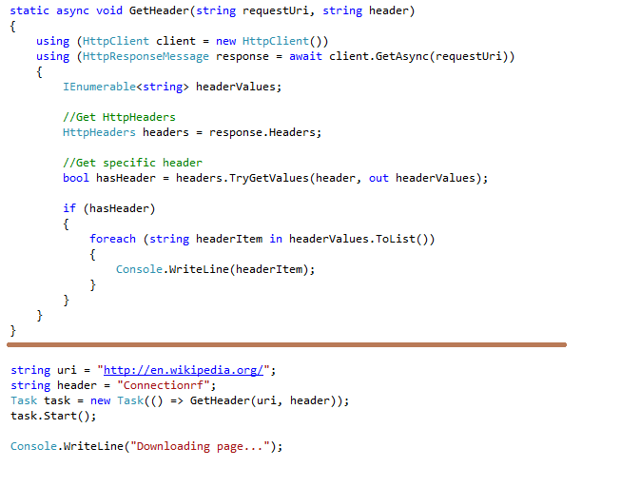Screen dimensions: 621x487
Task: Click the '//Get HttpHeaders' comment
Action: point(119,117)
